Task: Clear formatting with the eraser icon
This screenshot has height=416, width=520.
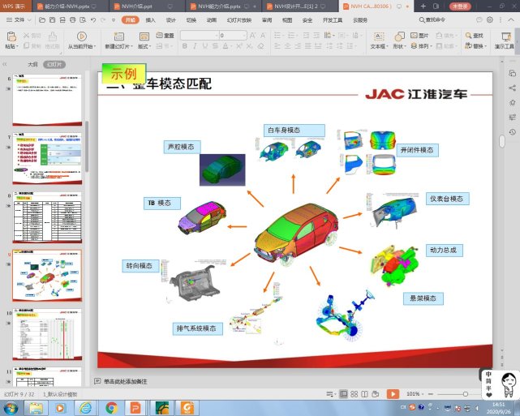Action: coord(261,46)
